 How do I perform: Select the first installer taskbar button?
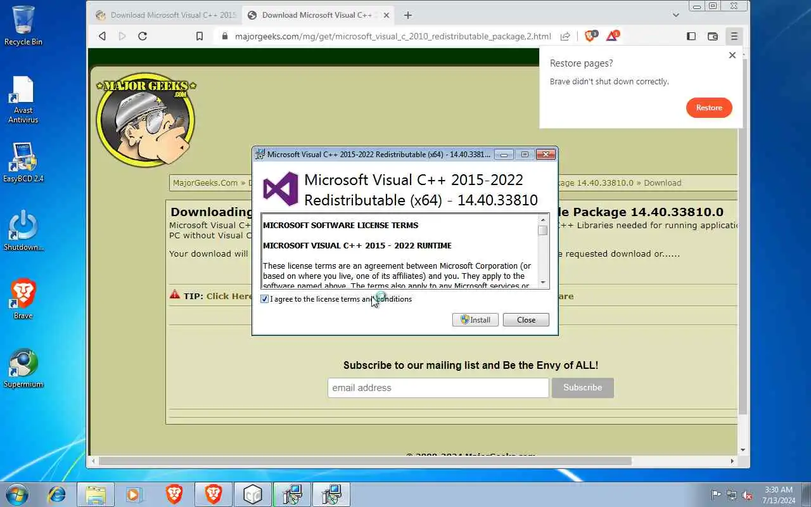tap(292, 494)
